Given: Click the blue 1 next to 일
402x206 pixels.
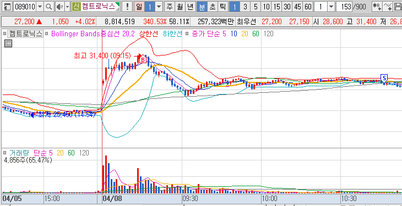Looking at the screenshot, I should click(149, 7).
